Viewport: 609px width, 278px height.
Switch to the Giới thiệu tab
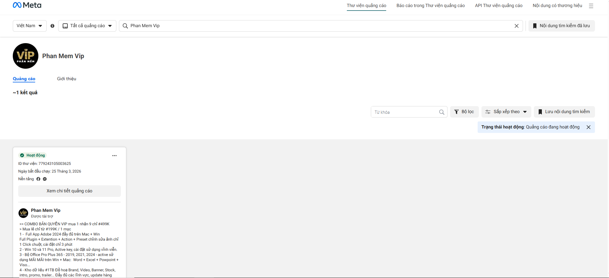tap(66, 79)
